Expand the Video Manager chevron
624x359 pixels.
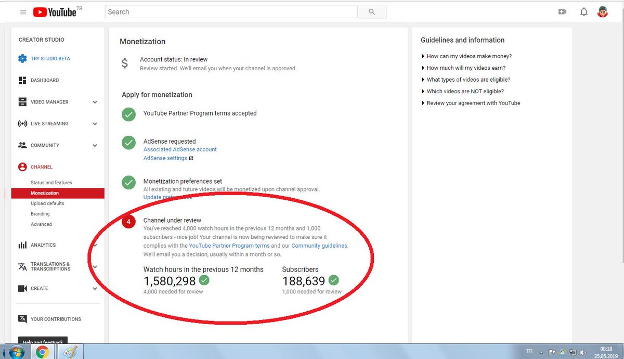(95, 102)
